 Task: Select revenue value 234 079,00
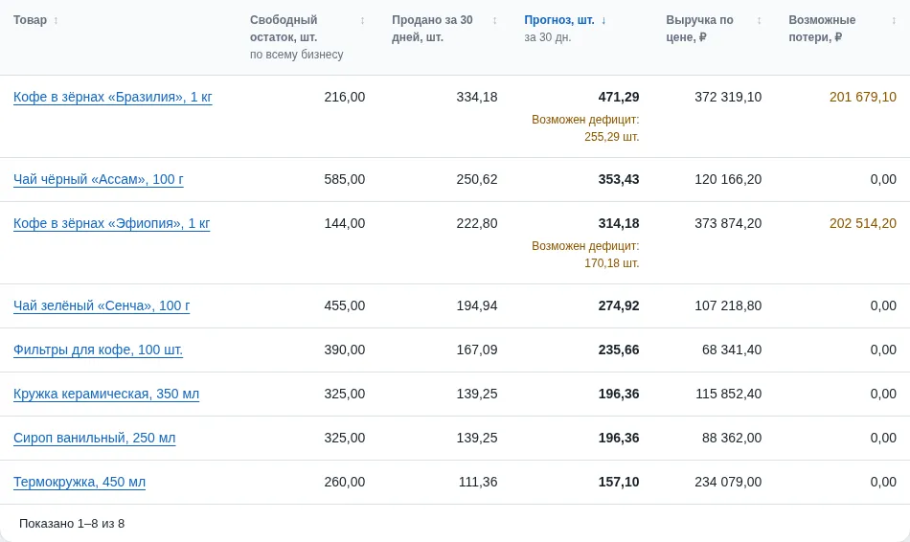728,483
